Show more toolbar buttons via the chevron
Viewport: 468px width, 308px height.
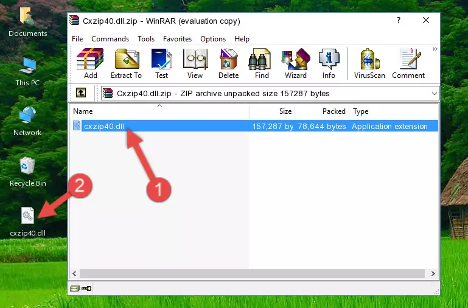coord(435,49)
